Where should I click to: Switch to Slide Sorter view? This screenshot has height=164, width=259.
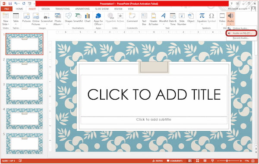197,161
